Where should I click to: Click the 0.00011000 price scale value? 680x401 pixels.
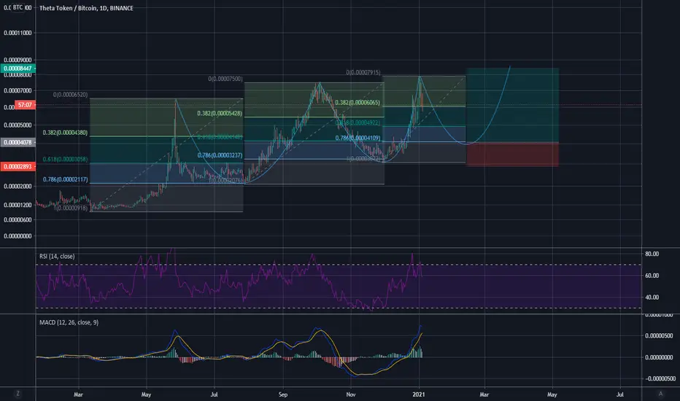(18, 33)
